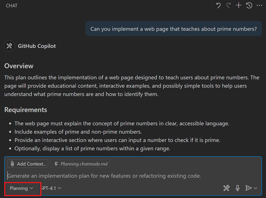Start voice input with microphone icon
Viewport: 266px width, 198px height.
pos(237,188)
